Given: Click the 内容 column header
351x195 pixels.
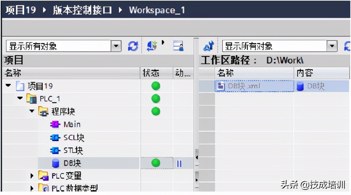Looking at the screenshot, I should (321, 73).
